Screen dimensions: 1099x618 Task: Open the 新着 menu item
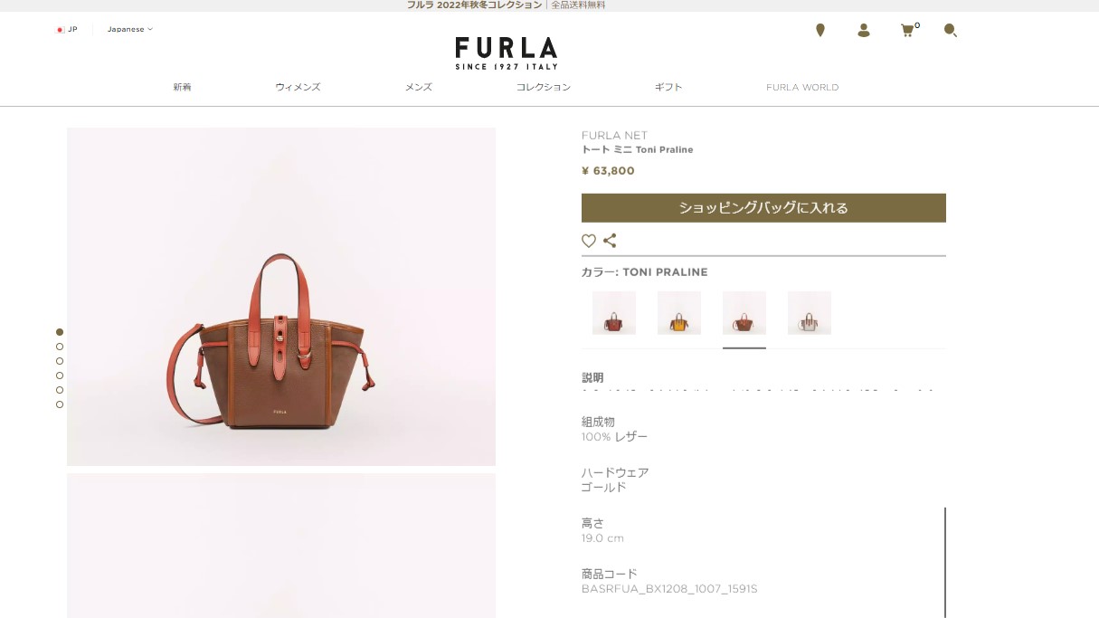click(182, 88)
